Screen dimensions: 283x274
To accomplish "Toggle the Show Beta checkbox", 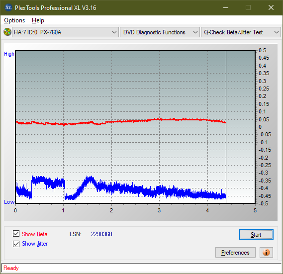I will coord(16,234).
